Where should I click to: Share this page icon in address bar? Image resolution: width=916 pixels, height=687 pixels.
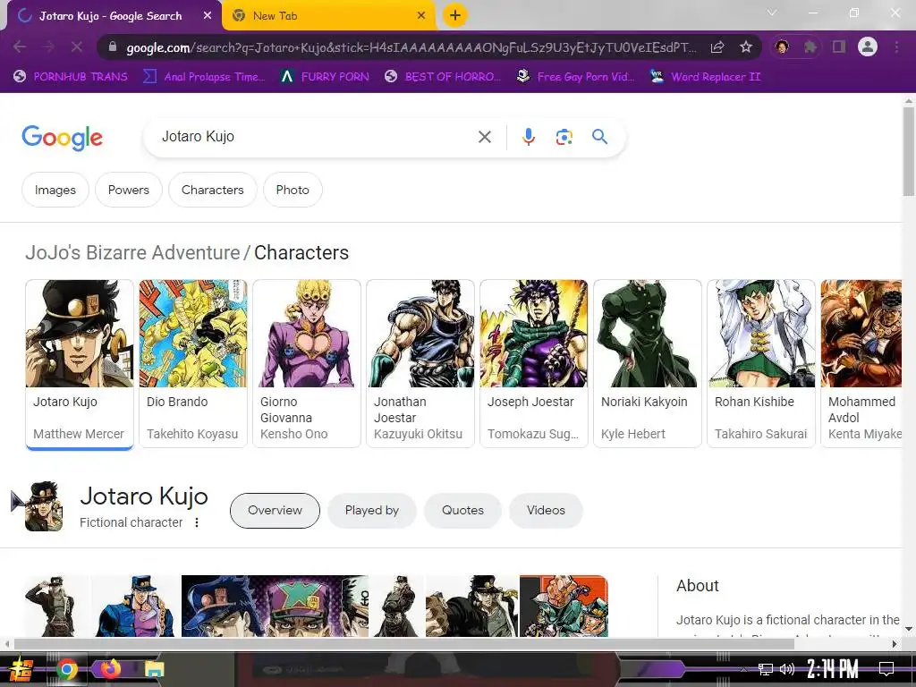(717, 47)
